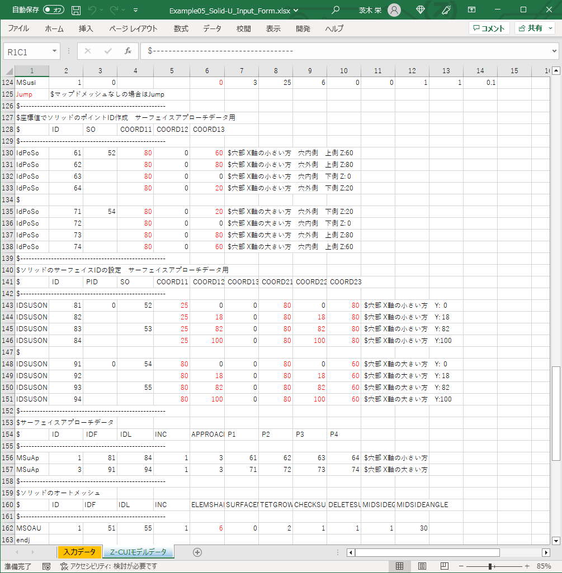This screenshot has width=562, height=573.
Task: Click the macro record icon in status bar
Action: coord(47,566)
